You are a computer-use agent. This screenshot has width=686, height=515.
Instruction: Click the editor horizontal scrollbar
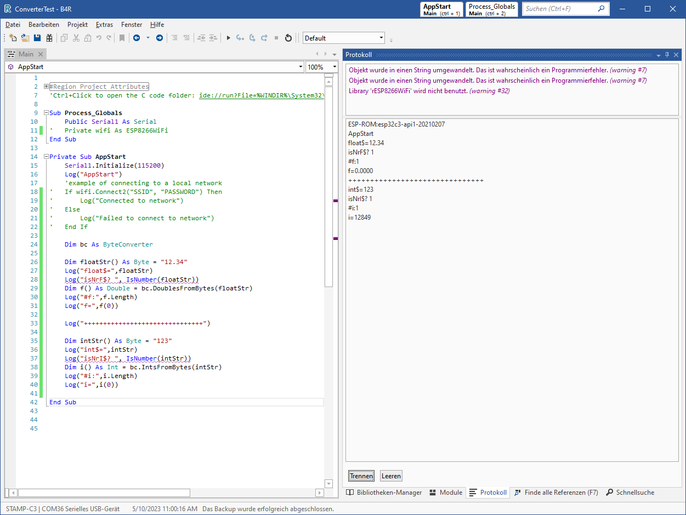click(x=104, y=493)
